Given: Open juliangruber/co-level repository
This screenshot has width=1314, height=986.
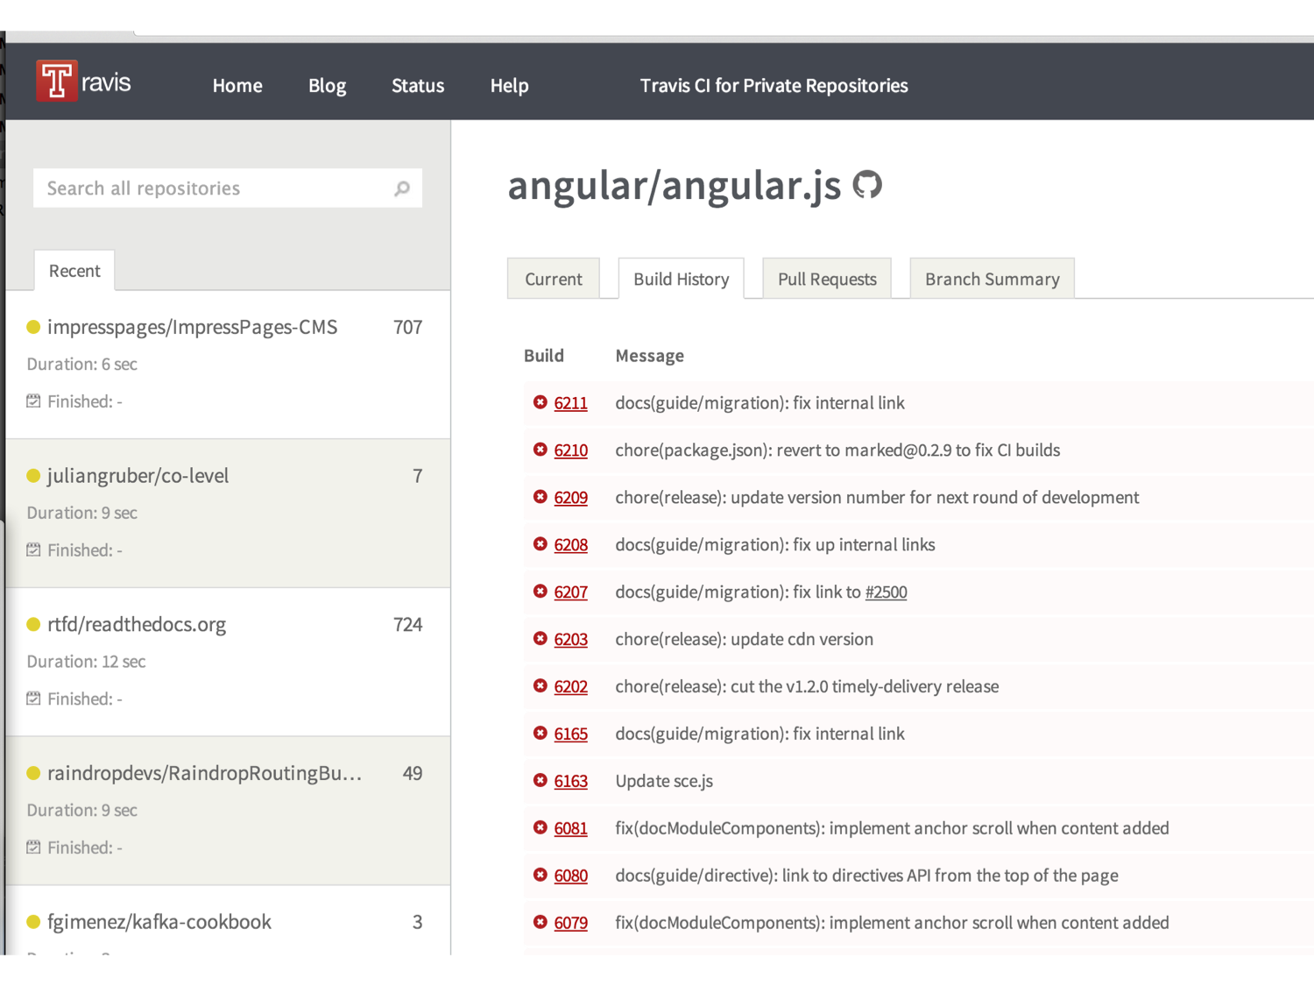Looking at the screenshot, I should [138, 476].
